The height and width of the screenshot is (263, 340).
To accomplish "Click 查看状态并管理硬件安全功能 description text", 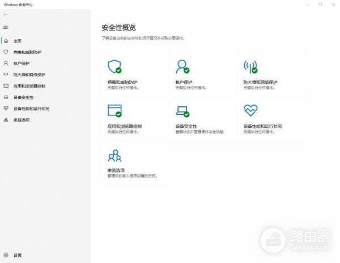I will click(199, 132).
